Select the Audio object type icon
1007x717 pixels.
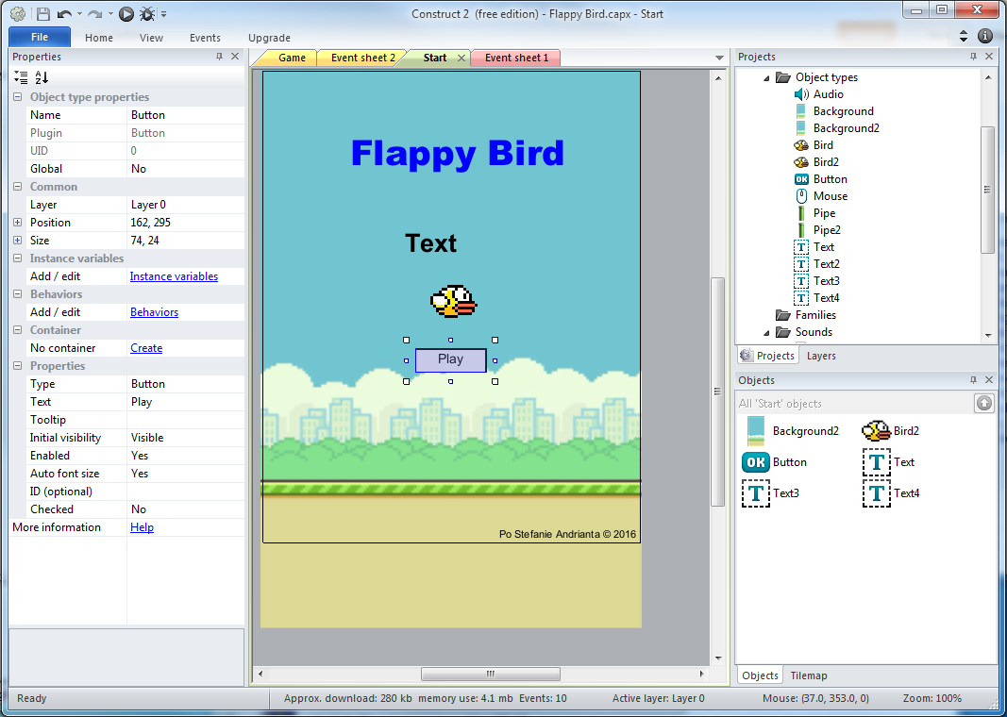pos(801,94)
